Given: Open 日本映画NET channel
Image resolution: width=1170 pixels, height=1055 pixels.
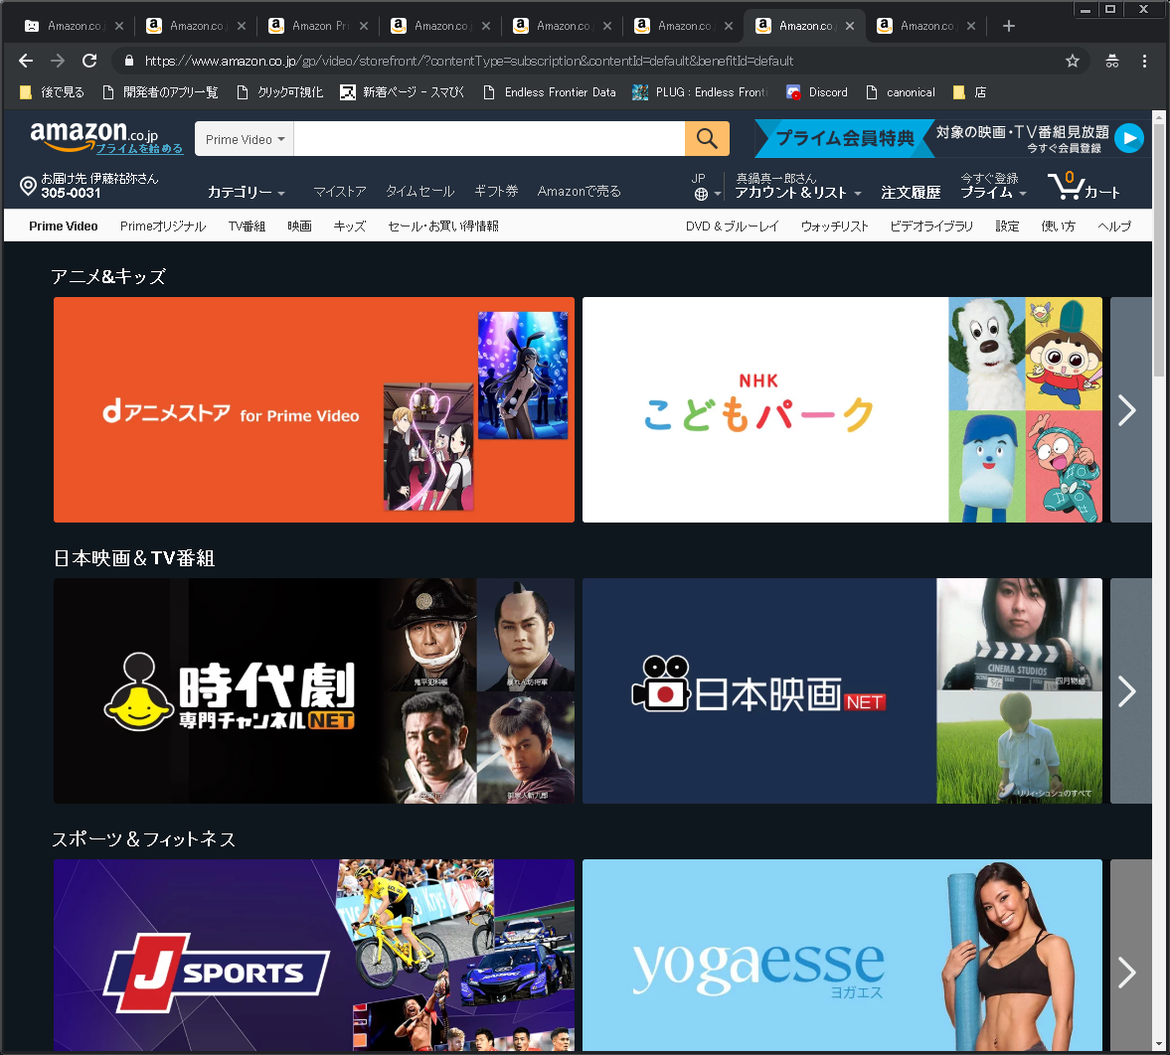Looking at the screenshot, I should pyautogui.click(x=842, y=691).
